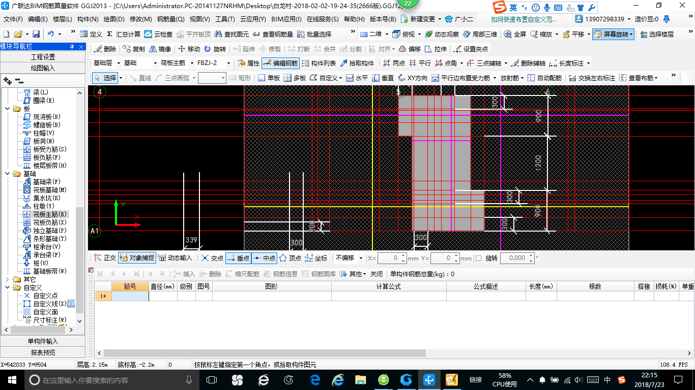
Task: Click 全屏 full screen tool
Action: [515, 34]
